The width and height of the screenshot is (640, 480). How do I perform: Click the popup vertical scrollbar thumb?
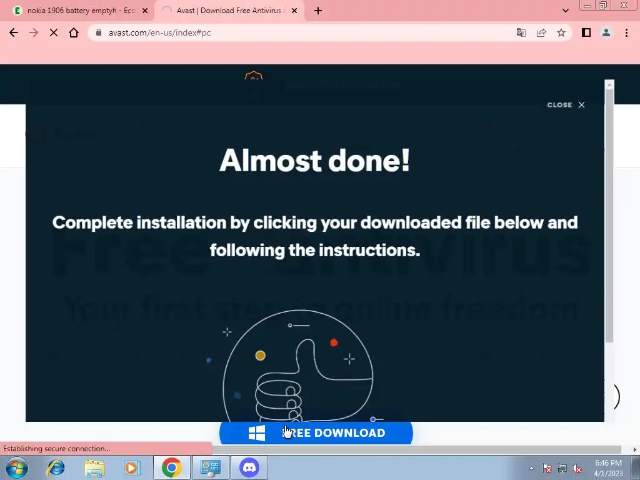(x=609, y=216)
